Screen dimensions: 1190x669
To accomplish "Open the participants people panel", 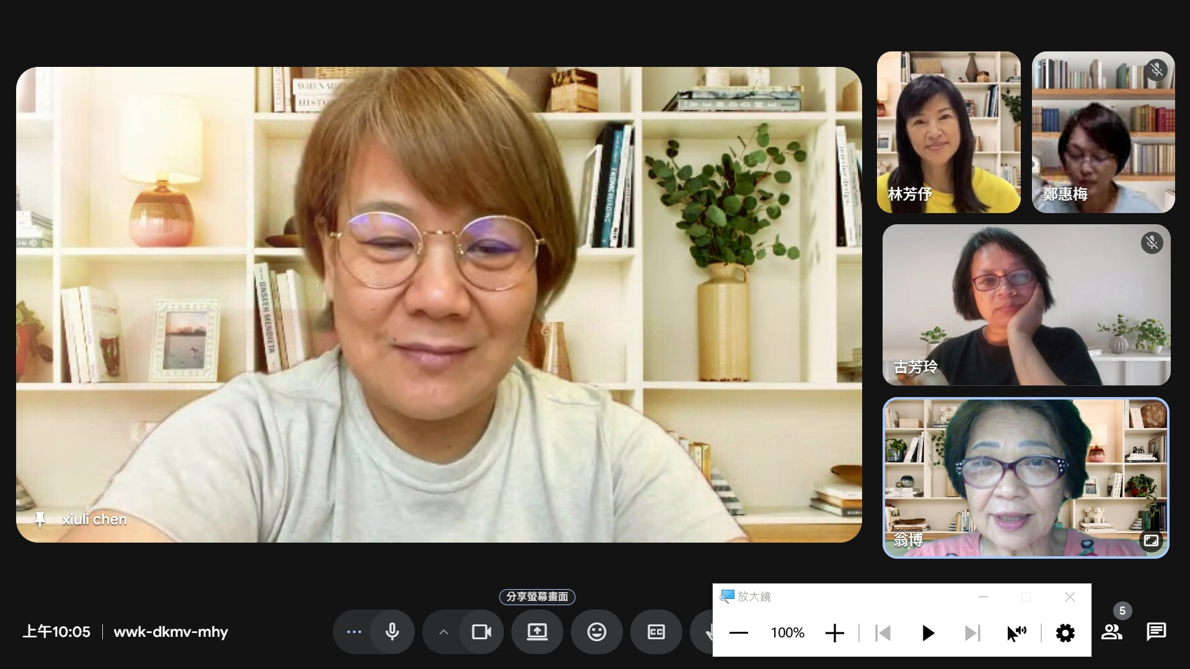I will point(1112,632).
